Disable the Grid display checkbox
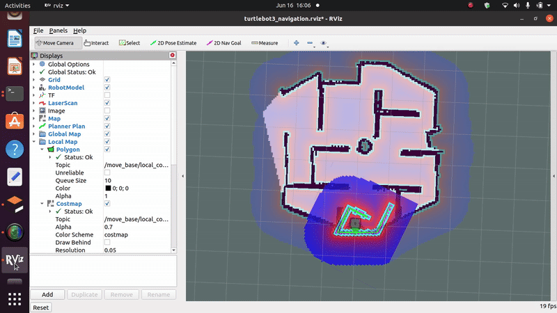The image size is (557, 313). pos(107,79)
